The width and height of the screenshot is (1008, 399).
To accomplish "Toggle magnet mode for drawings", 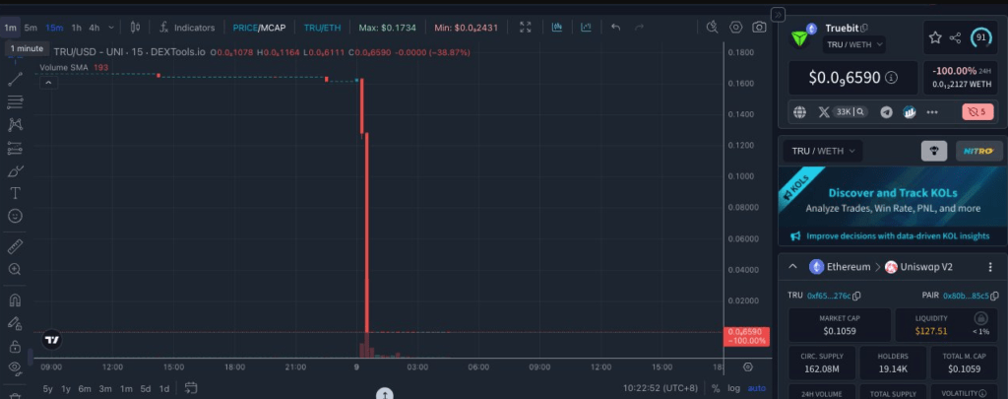I will (15, 299).
